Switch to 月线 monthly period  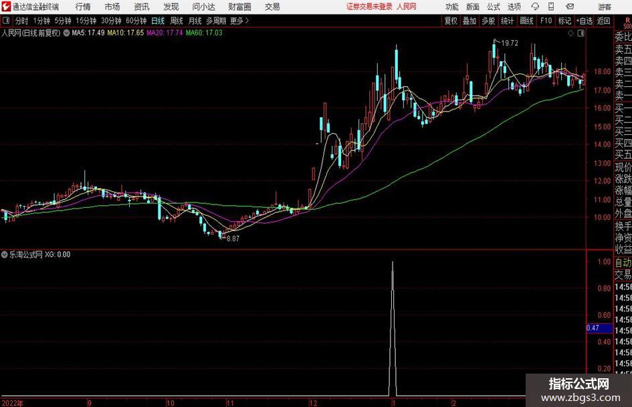[195, 21]
